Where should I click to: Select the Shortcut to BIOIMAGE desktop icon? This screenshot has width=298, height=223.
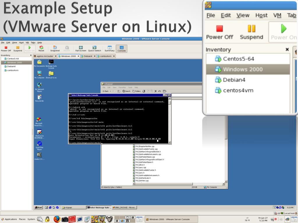point(39,134)
